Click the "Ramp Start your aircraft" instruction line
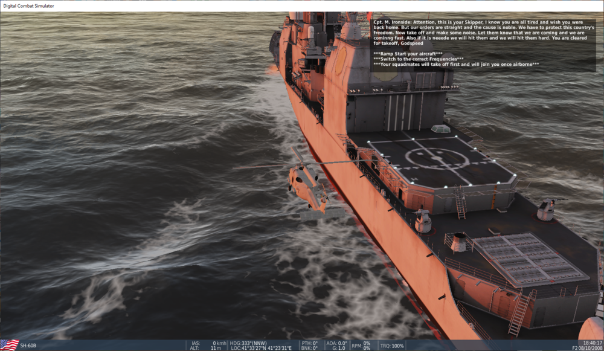604x351 pixels. (x=408, y=54)
